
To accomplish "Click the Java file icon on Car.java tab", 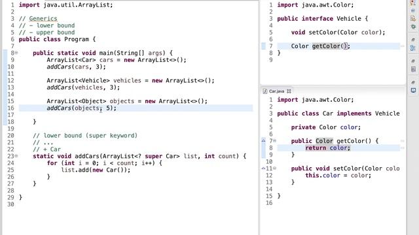I will (x=264, y=91).
